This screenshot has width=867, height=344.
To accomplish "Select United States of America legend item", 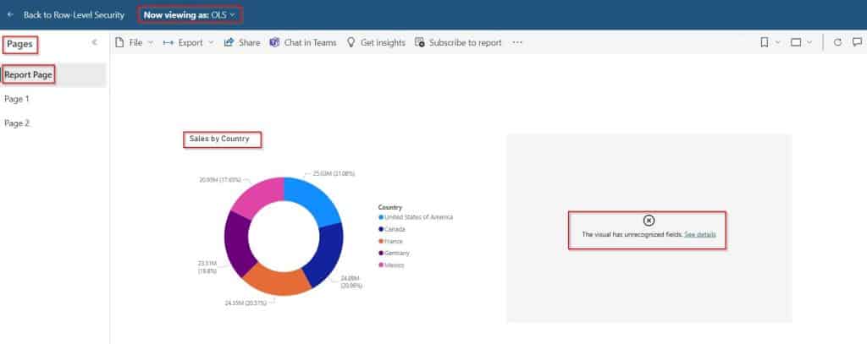I will tap(416, 217).
